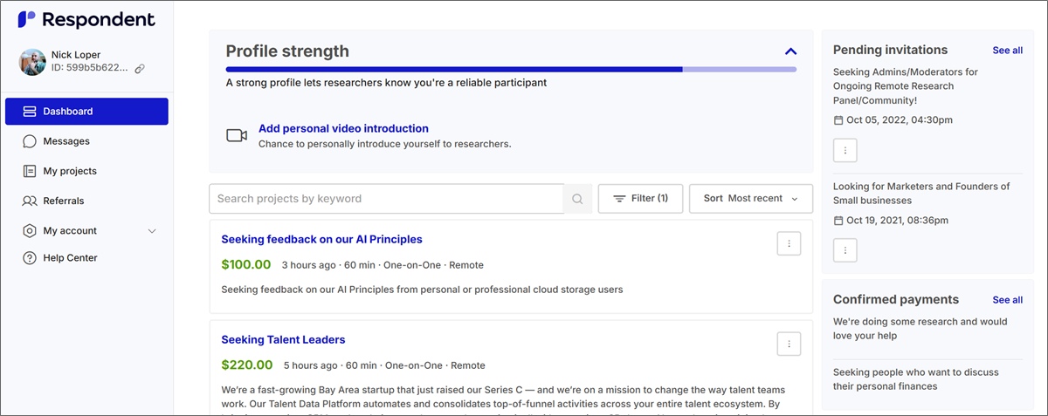The width and height of the screenshot is (1048, 416).
Task: Open the Admins/Moderators invitation
Action: [906, 86]
